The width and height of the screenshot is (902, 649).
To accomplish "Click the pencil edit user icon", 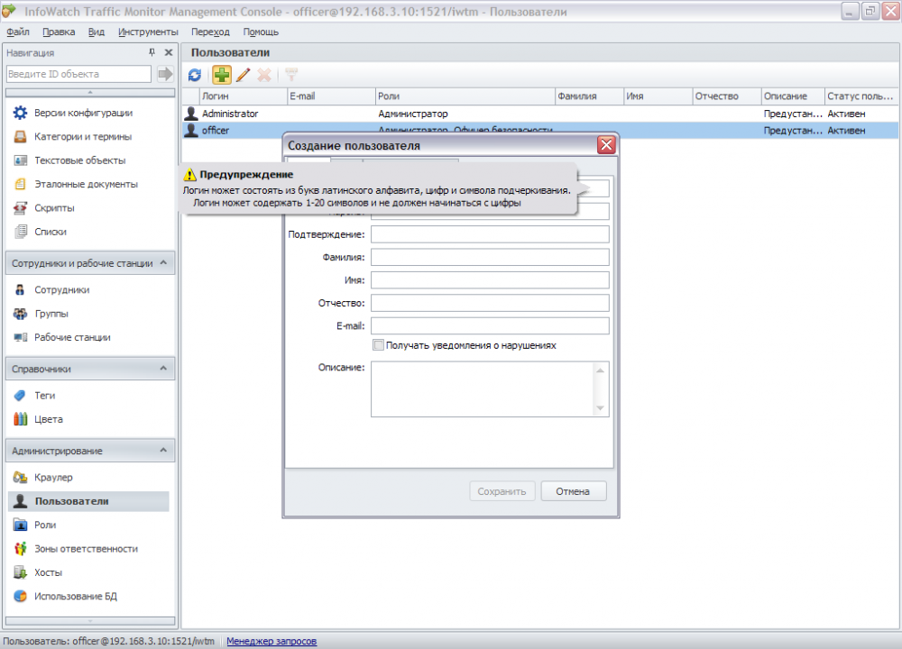I will [x=244, y=75].
